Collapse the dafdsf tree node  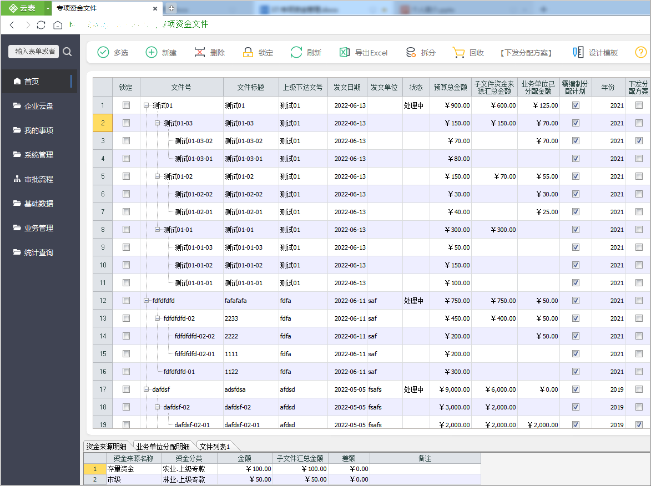tap(146, 389)
